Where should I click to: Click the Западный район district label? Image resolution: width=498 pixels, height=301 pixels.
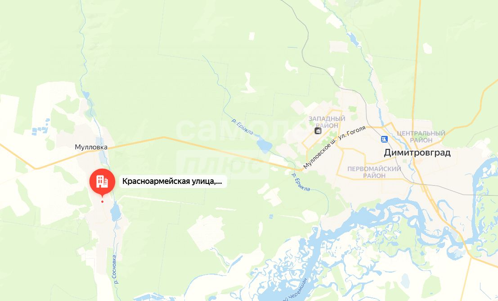click(x=327, y=122)
